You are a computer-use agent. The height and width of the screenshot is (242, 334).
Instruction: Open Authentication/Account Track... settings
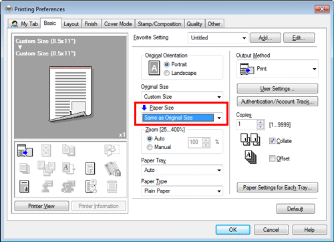pos(277,102)
